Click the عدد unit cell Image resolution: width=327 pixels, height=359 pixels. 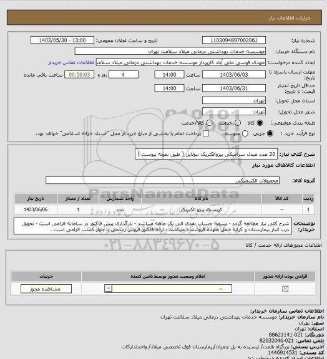(x=120, y=209)
